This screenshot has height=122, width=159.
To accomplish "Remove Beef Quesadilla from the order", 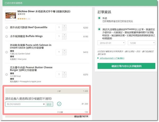I will [7, 28].
